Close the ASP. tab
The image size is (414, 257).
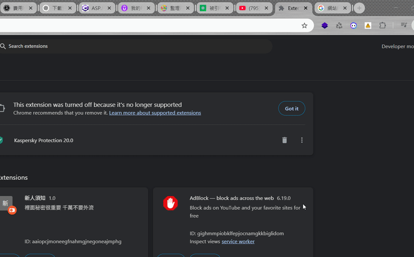[109, 8]
